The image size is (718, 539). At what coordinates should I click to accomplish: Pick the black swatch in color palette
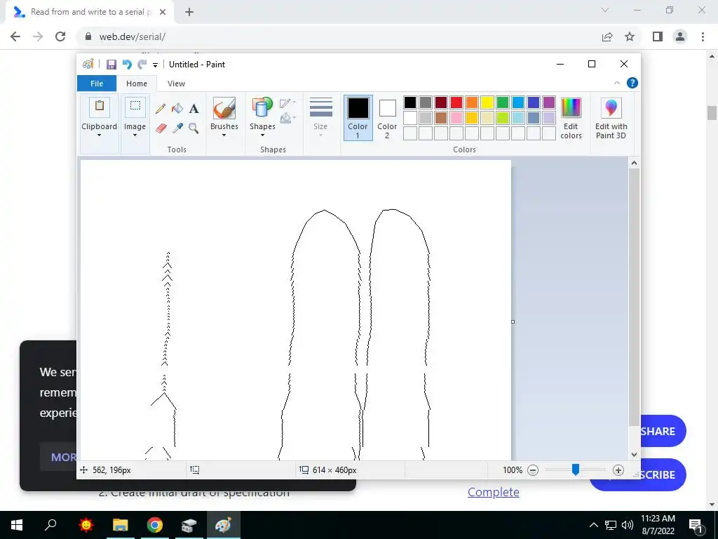tap(409, 102)
